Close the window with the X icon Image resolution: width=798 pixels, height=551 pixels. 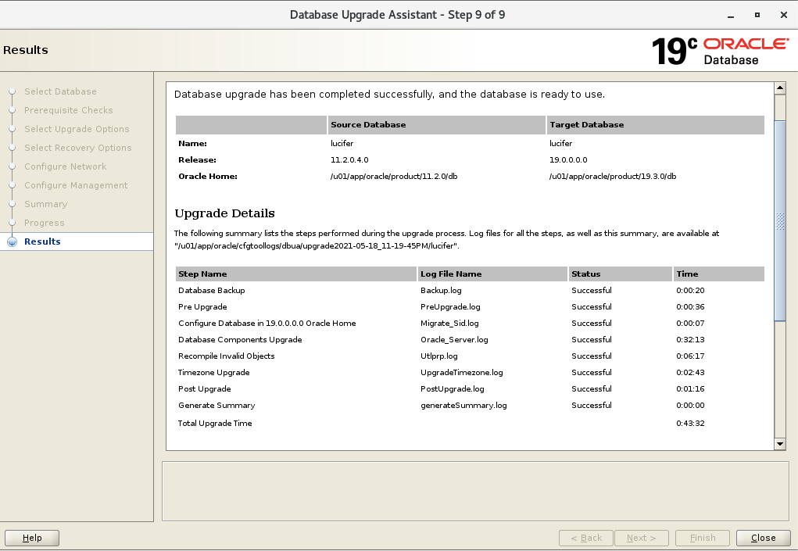(784, 16)
